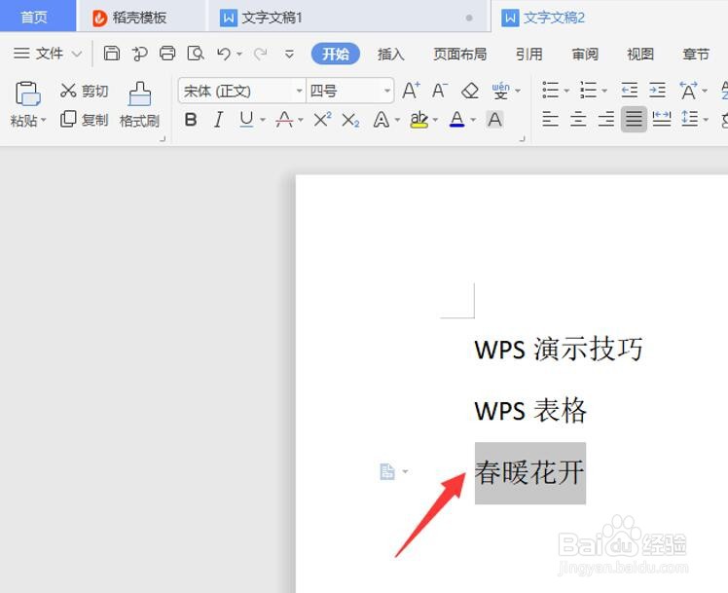Screen dimensions: 728x593
Task: Toggle Bold formatting
Action: [x=191, y=120]
